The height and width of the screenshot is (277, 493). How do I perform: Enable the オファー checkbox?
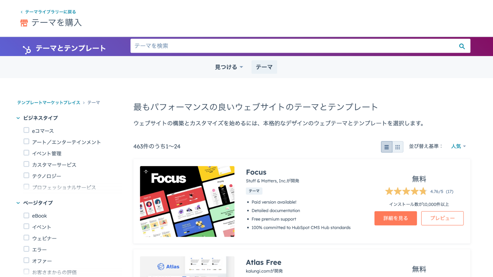[x=26, y=260]
